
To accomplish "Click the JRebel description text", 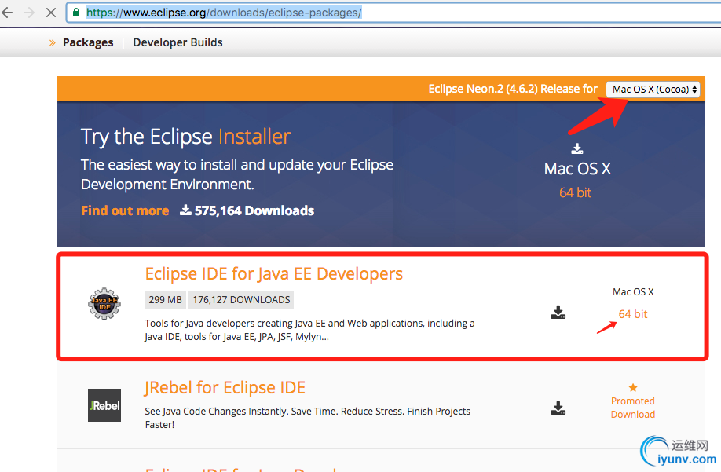I will pyautogui.click(x=308, y=418).
